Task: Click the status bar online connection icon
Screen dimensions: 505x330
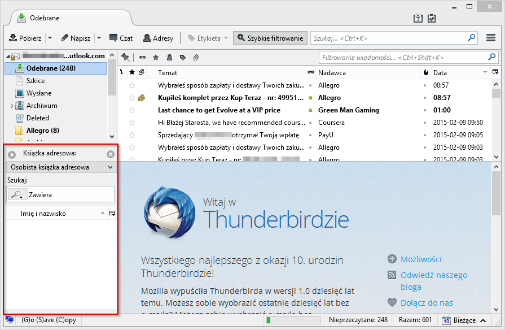Action: [10, 320]
